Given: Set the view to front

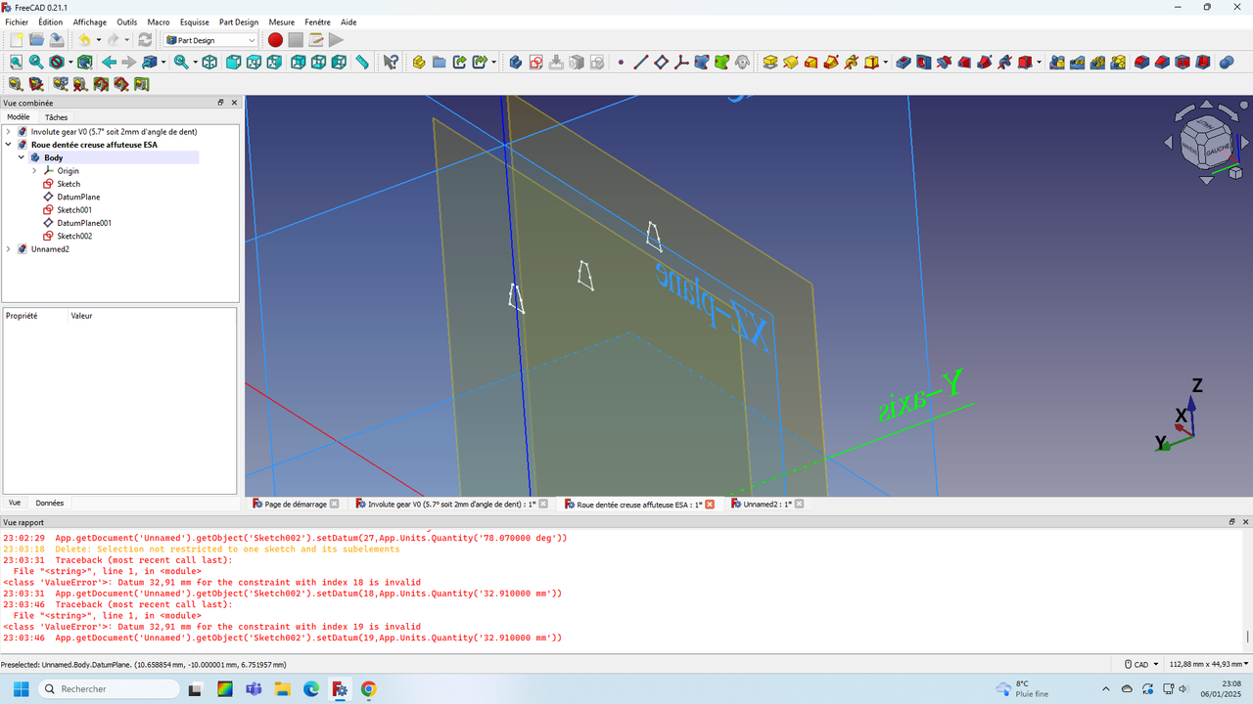Looking at the screenshot, I should [x=233, y=62].
